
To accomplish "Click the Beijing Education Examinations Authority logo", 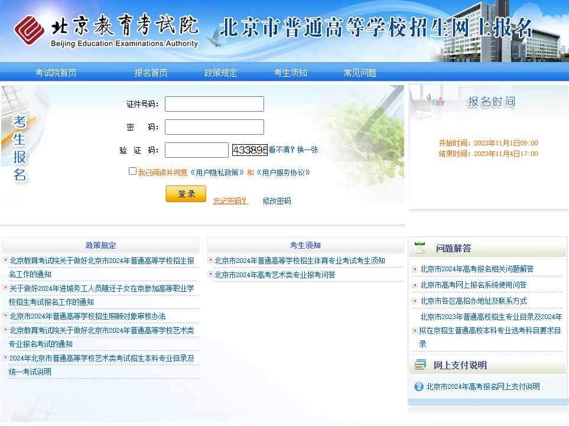I will click(x=106, y=30).
